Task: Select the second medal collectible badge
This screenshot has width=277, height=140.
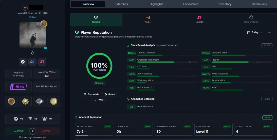Action: click(x=25, y=101)
